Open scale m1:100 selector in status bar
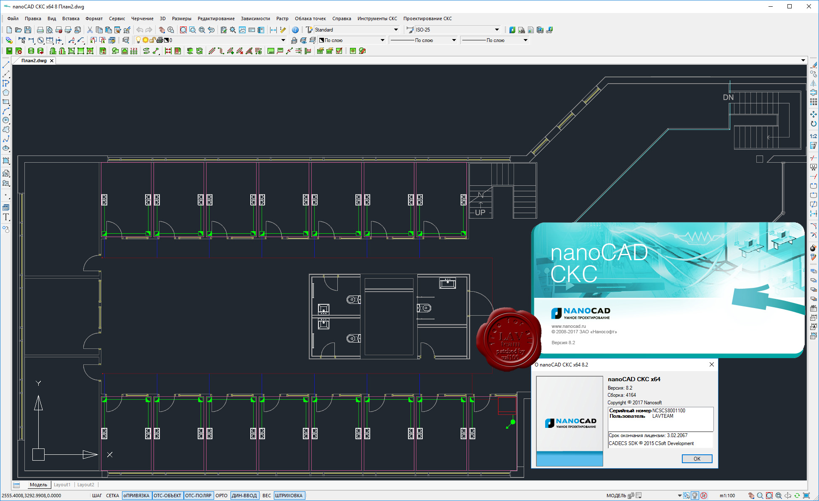The width and height of the screenshot is (819, 501). pyautogui.click(x=727, y=496)
